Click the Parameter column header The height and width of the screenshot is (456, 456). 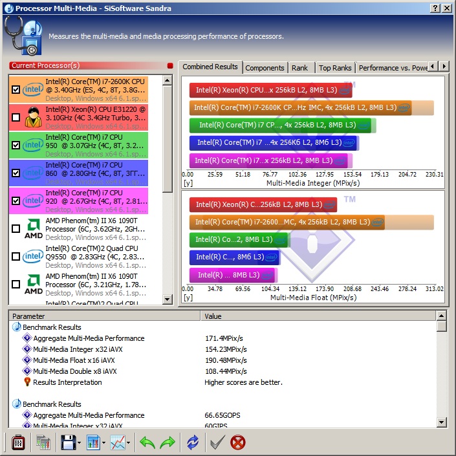point(104,316)
